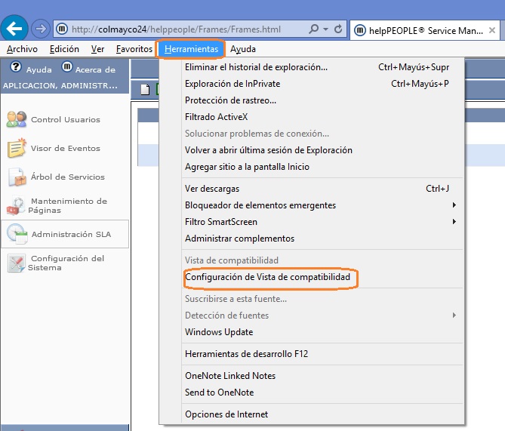Choose OneNote Linked Notes
Screen dimensions: 505x431
click(x=312, y=376)
